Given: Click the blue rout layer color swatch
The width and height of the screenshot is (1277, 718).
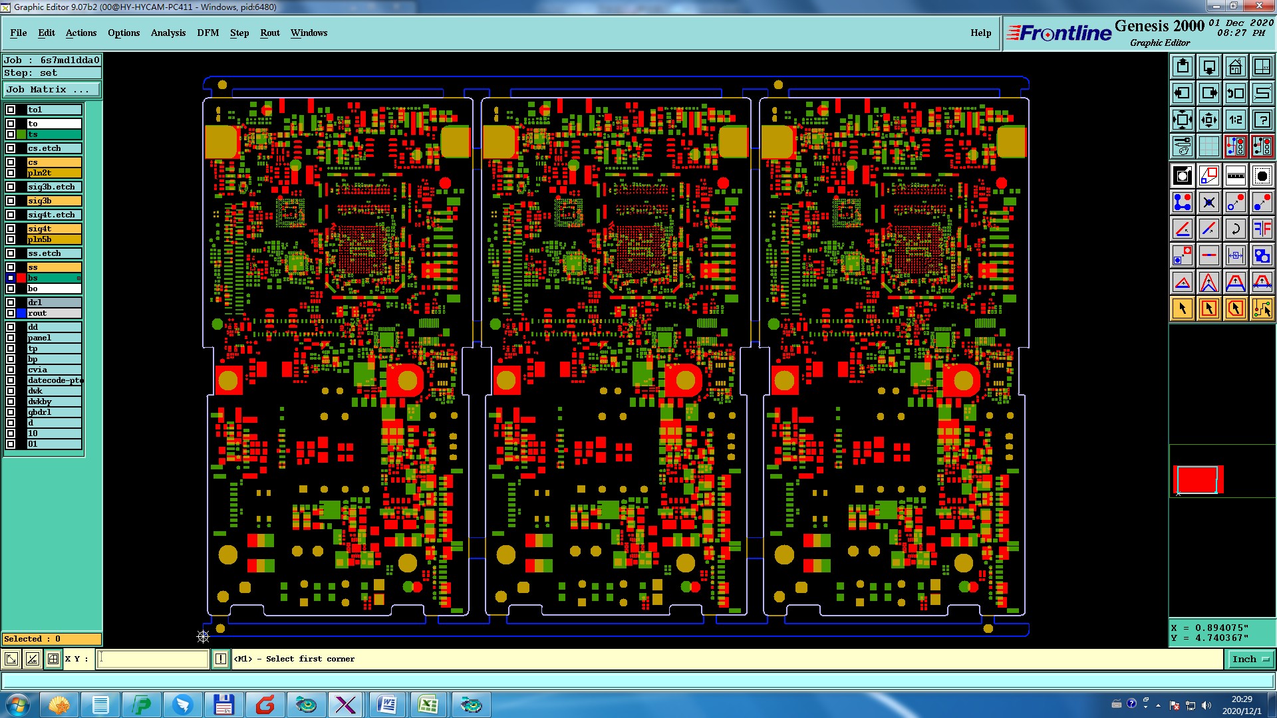Looking at the screenshot, I should tap(21, 313).
